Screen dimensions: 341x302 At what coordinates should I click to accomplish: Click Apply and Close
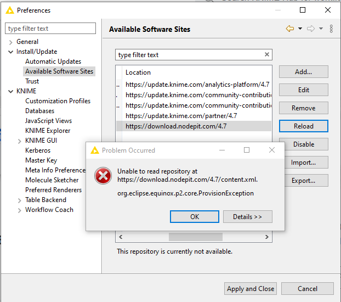pyautogui.click(x=251, y=289)
